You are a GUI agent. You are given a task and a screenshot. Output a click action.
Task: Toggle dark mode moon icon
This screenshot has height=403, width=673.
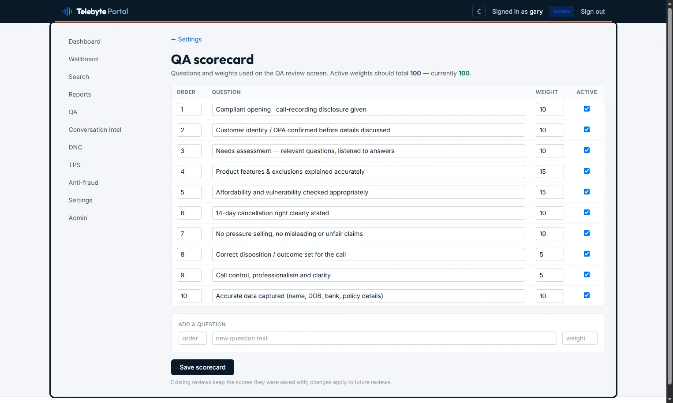tap(479, 11)
